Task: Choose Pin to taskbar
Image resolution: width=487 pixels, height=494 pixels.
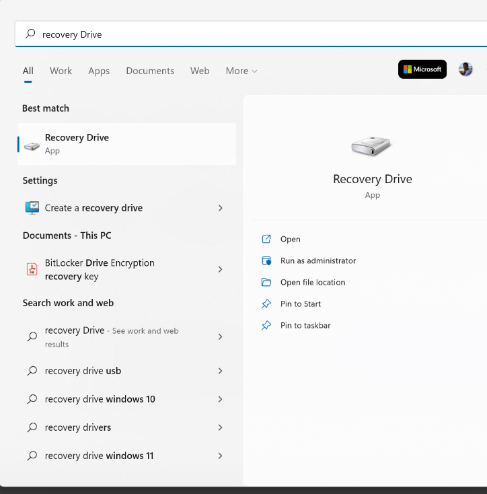Action: point(305,325)
